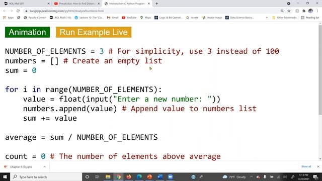Expand the hidden bookmarks overflow arrow
The image size is (322, 181).
(267, 18)
